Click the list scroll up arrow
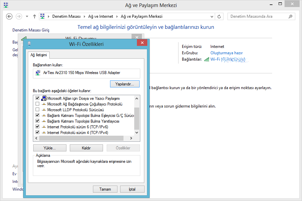 coord(137,98)
